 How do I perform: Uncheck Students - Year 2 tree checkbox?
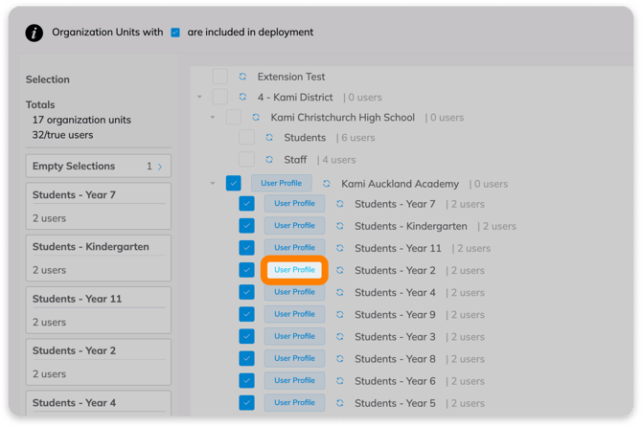pyautogui.click(x=246, y=270)
